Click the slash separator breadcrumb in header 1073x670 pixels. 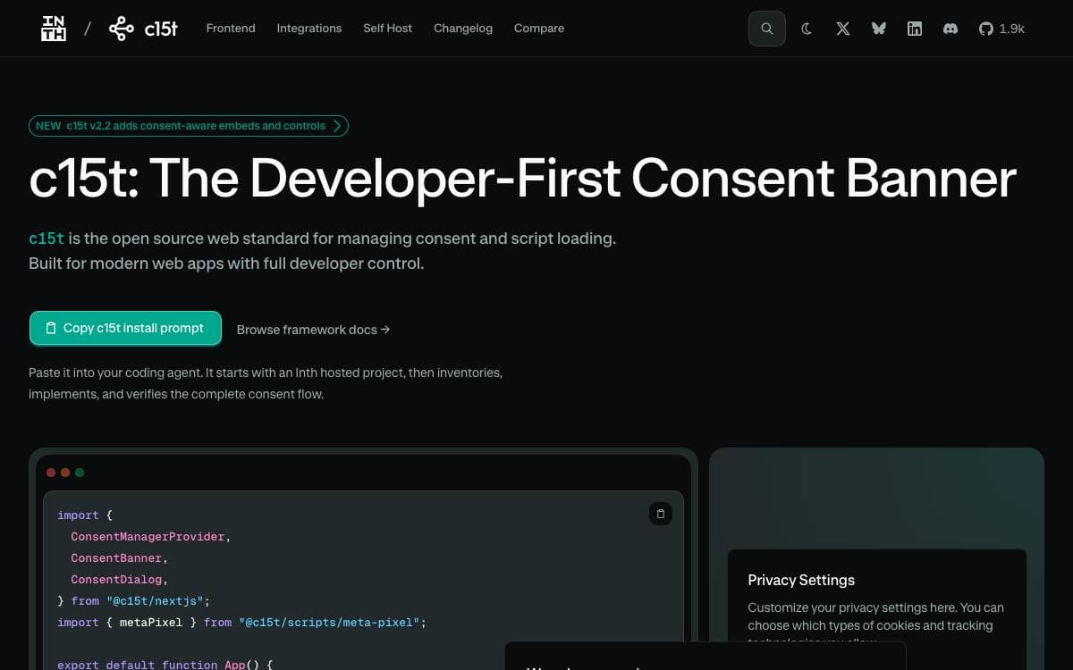point(88,29)
